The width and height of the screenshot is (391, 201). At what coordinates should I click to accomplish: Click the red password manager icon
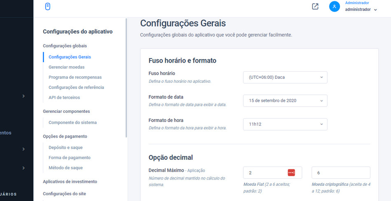point(291,173)
